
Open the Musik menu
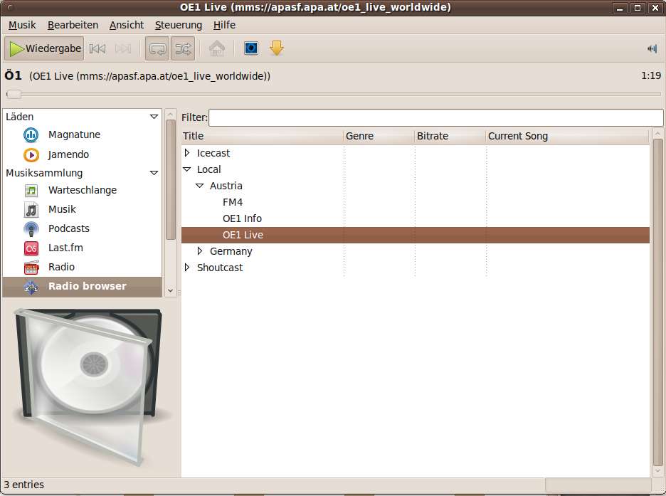(22, 25)
